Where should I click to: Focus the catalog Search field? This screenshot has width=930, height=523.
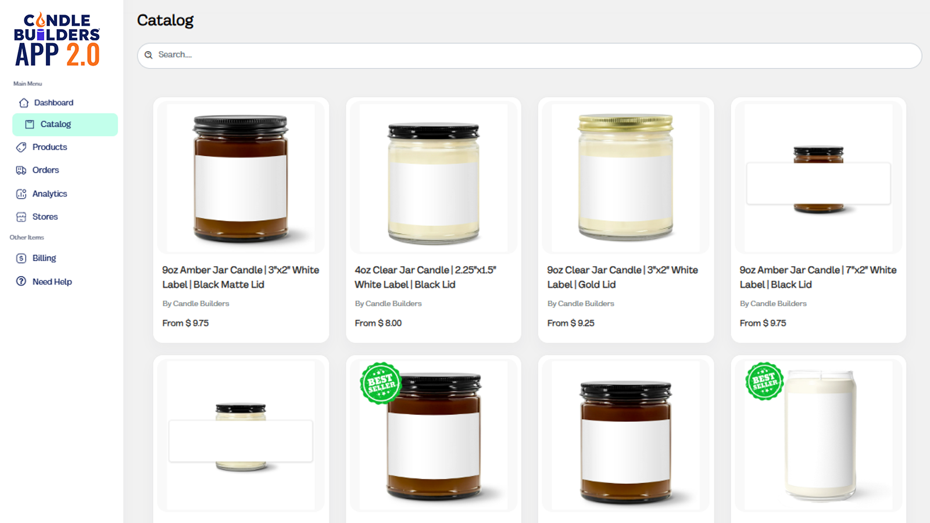point(530,55)
